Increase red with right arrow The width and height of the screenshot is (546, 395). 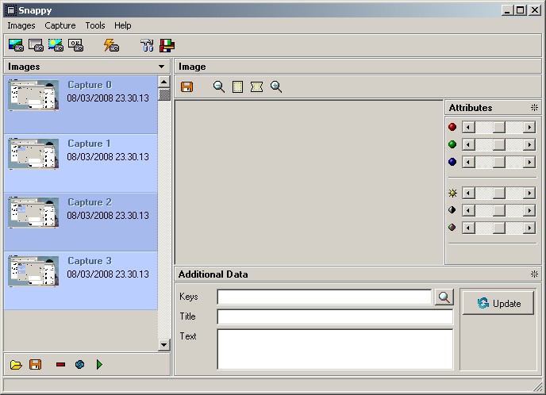529,127
